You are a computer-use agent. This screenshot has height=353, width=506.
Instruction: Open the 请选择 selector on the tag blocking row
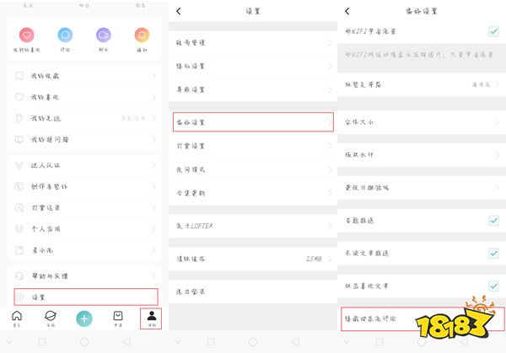[482, 84]
